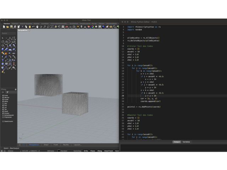Enable the Zen object snap checkbox
227x170 pixels.
click(x=3, y=103)
